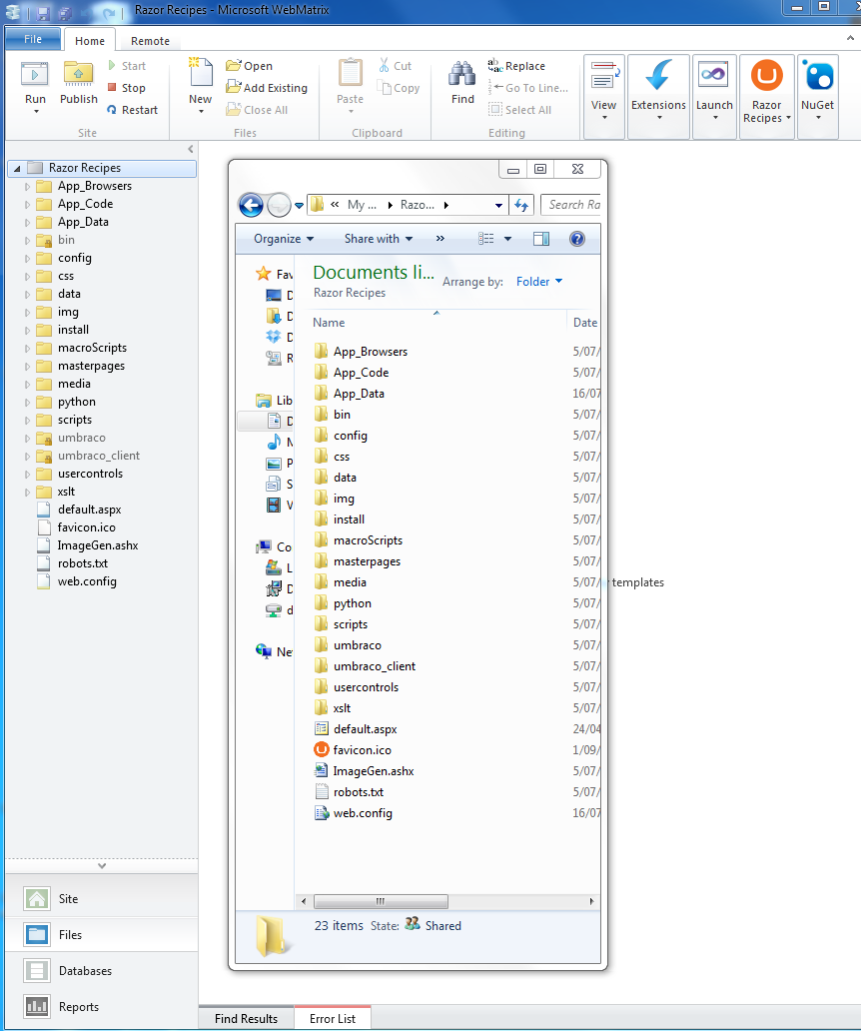The image size is (861, 1031).
Task: Collapse the site tree navigation pane
Action: [191, 149]
